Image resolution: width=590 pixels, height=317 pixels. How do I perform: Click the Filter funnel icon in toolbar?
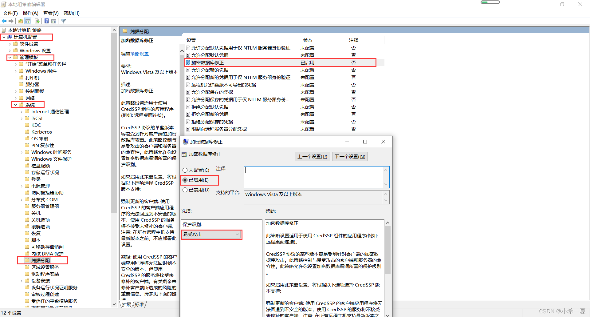[64, 21]
